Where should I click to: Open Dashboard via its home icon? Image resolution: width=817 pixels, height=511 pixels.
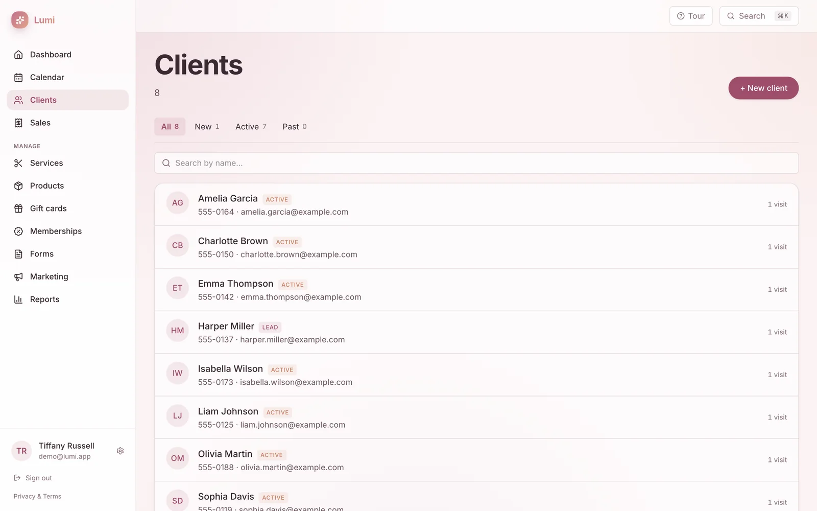tap(18, 55)
